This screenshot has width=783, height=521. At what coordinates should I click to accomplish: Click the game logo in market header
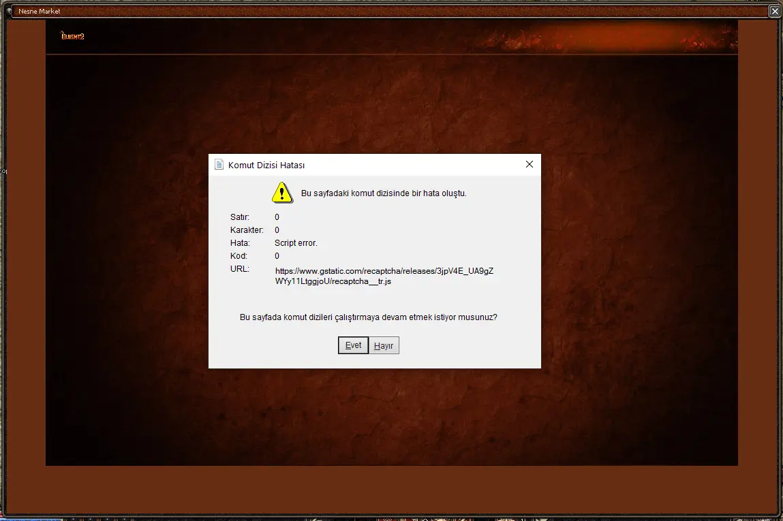(x=72, y=36)
